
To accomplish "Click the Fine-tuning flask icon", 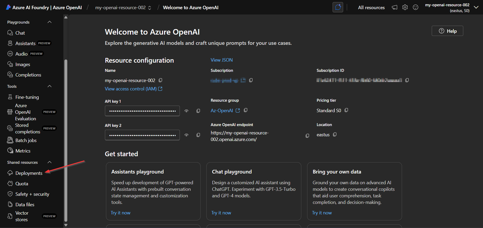I will pyautogui.click(x=10, y=97).
